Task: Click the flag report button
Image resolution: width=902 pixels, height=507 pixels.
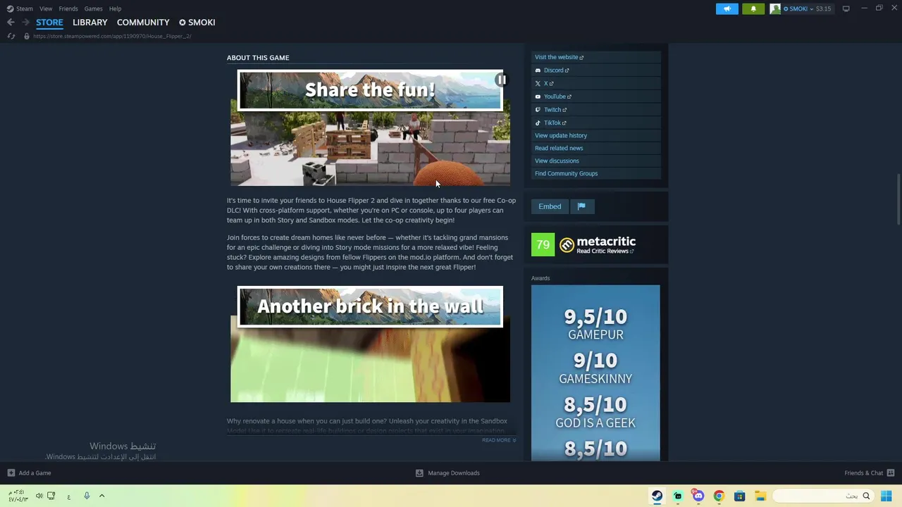Action: click(581, 206)
